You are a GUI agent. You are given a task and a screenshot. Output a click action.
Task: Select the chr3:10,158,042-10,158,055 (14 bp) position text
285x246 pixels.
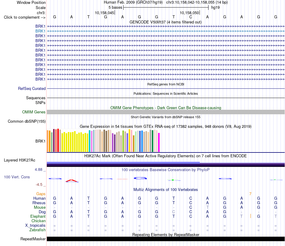point(197,2)
